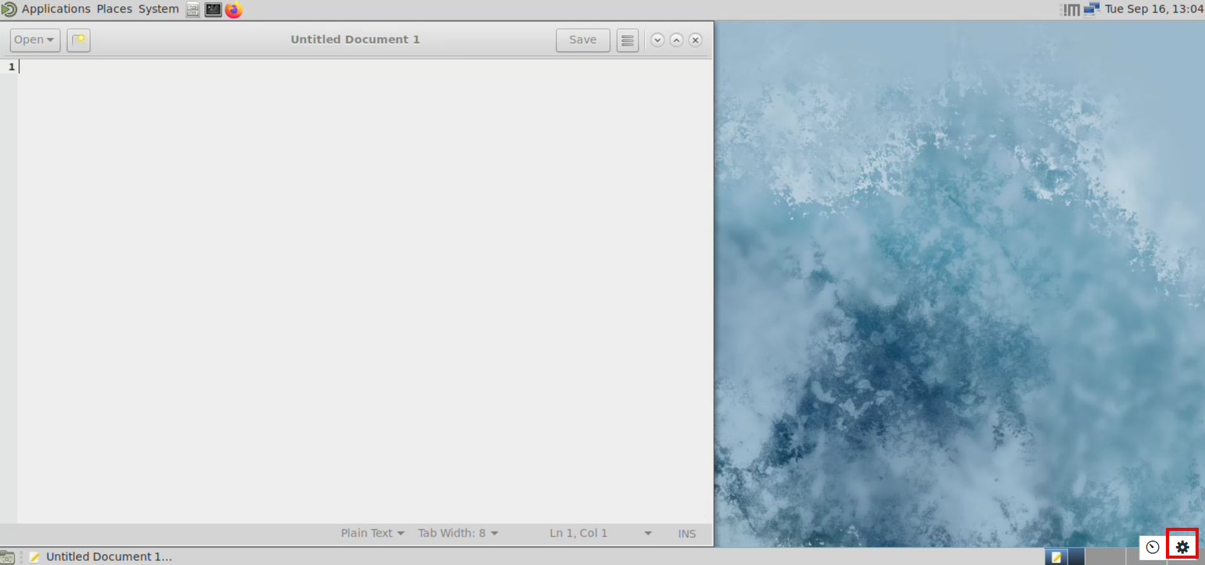Click the IM input method indicator

pyautogui.click(x=1071, y=9)
